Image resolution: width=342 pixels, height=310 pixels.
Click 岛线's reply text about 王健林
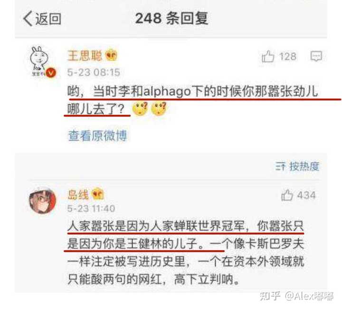pyautogui.click(x=186, y=253)
